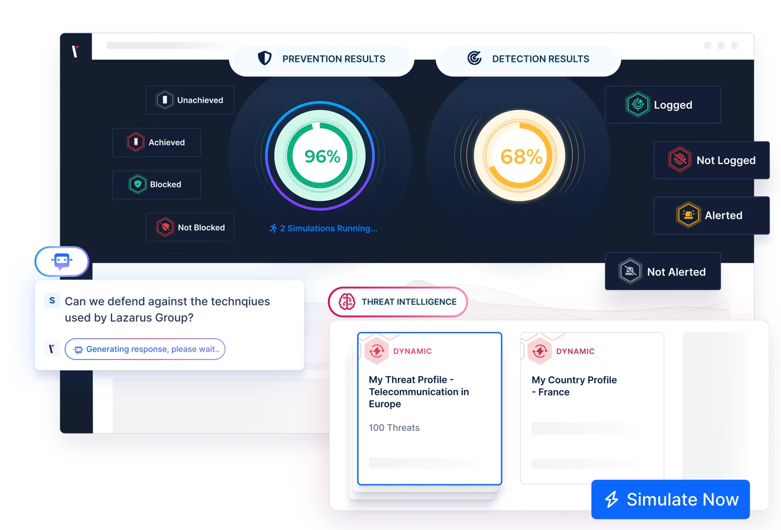
Task: Toggle the Unachieved status filter
Action: (x=190, y=100)
